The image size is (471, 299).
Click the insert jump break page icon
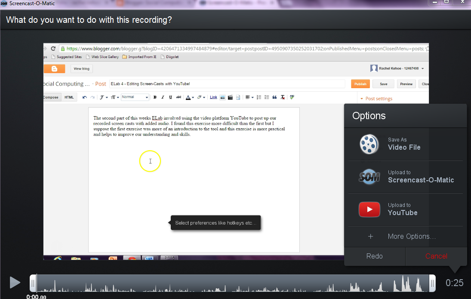point(238,97)
